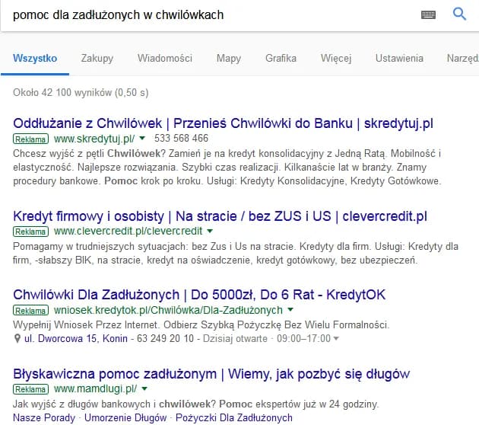Open the Mapy tab
Image resolution: width=479 pixels, height=425 pixels.
click(228, 58)
